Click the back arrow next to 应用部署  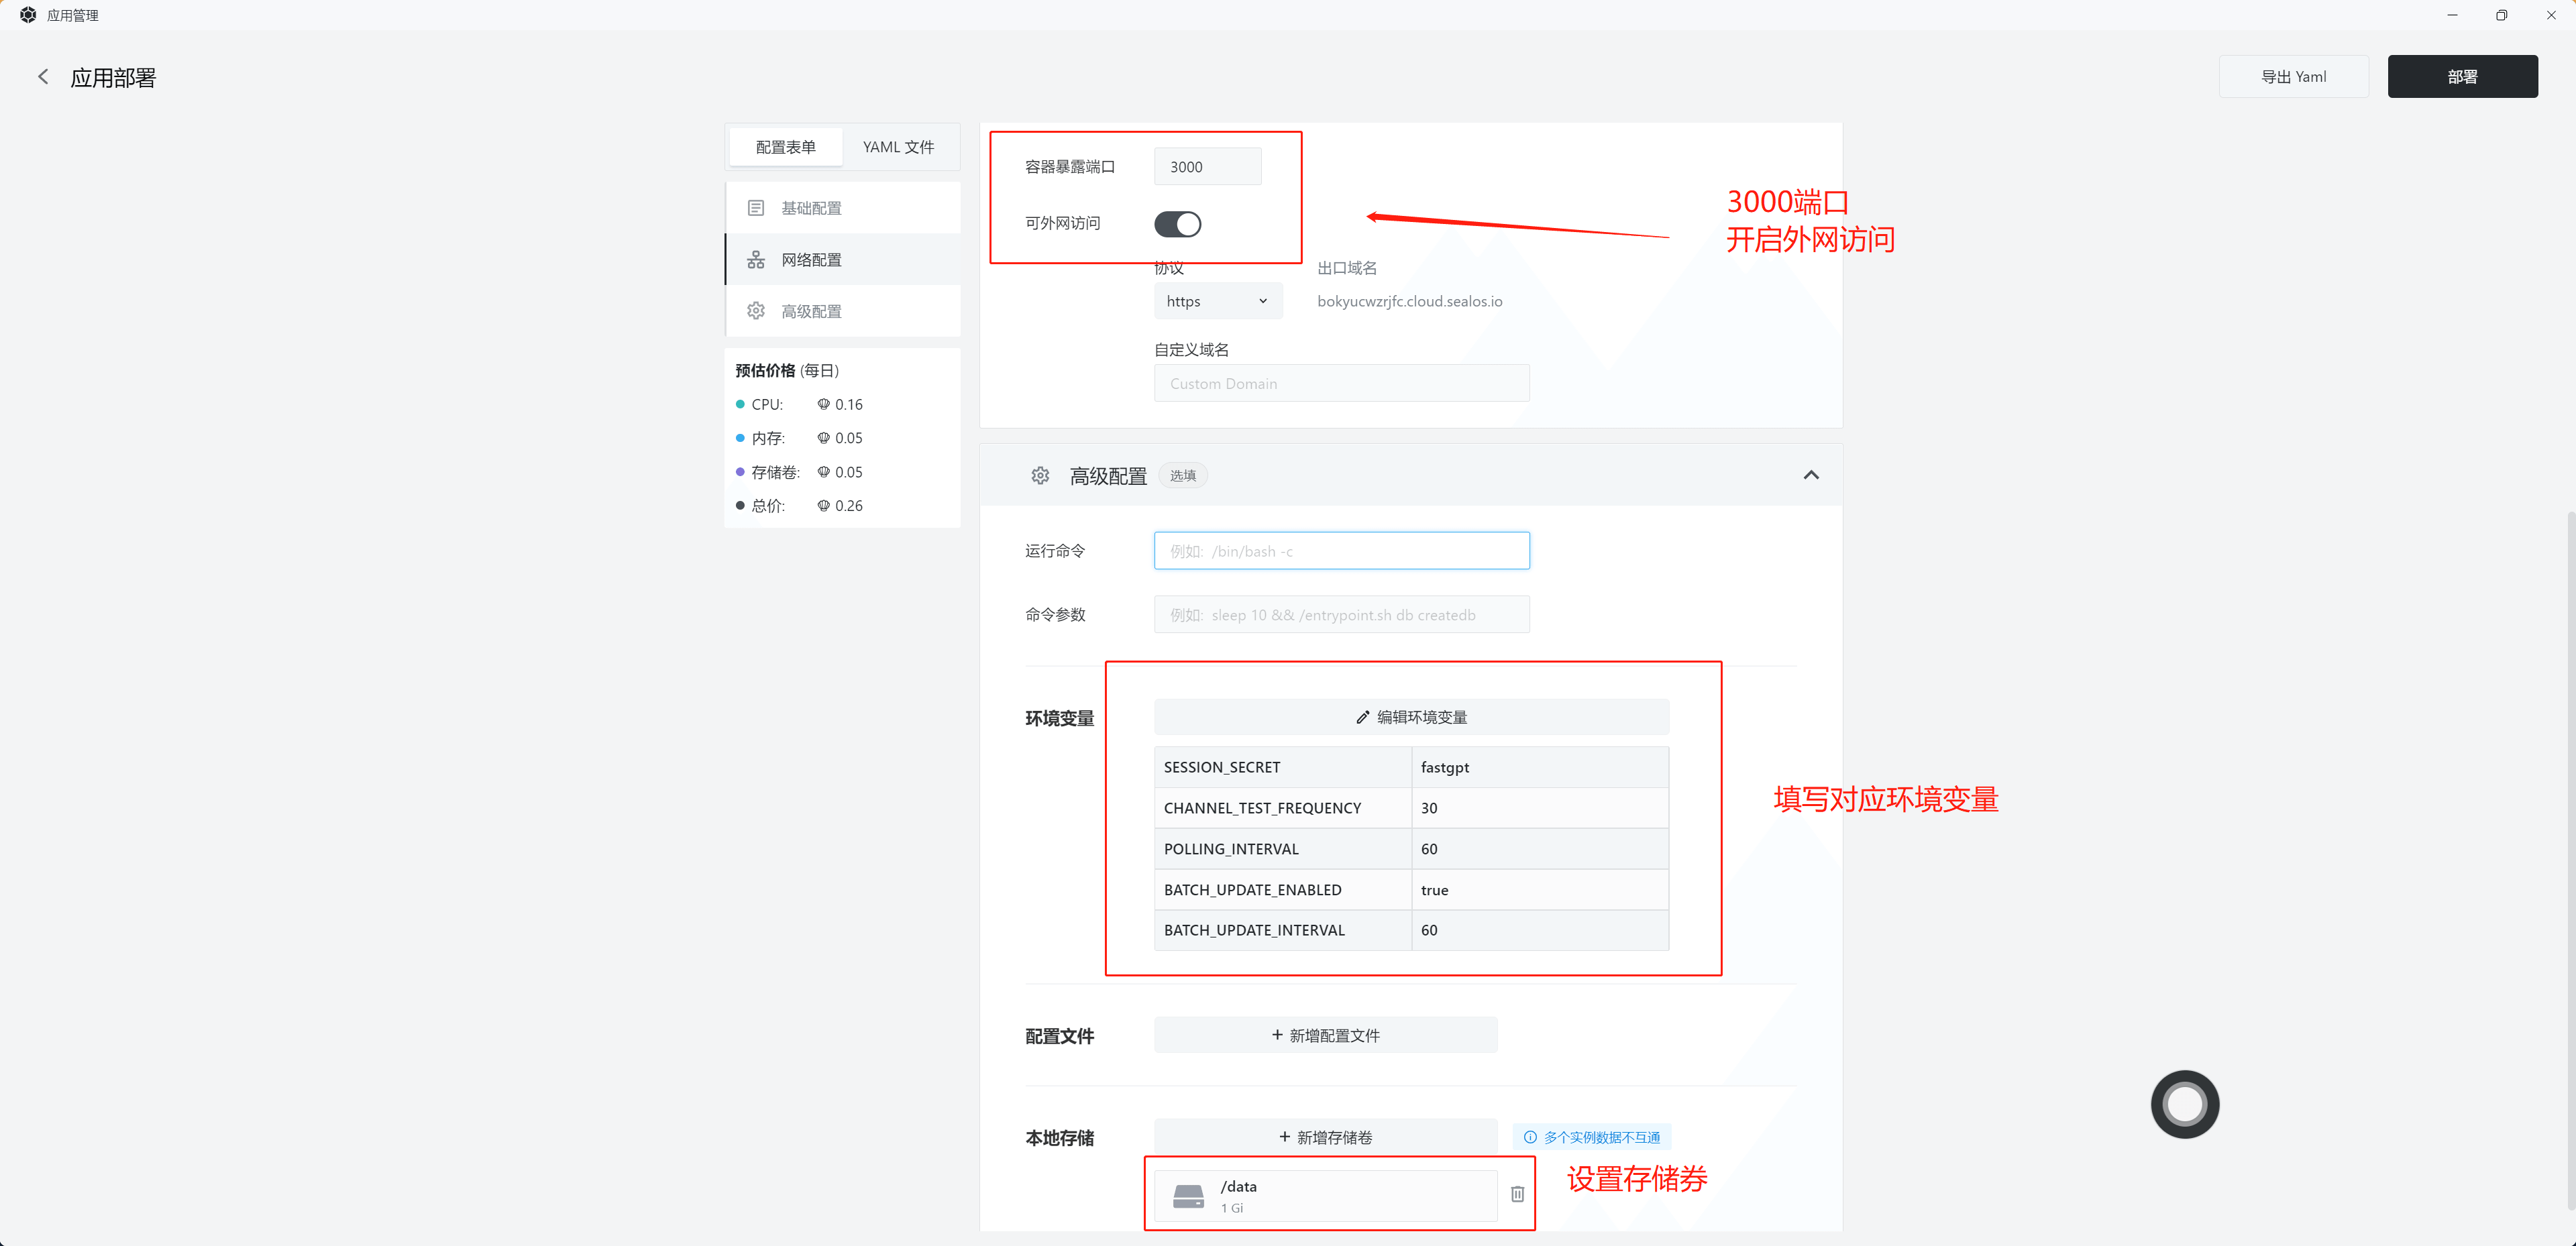pyautogui.click(x=43, y=76)
